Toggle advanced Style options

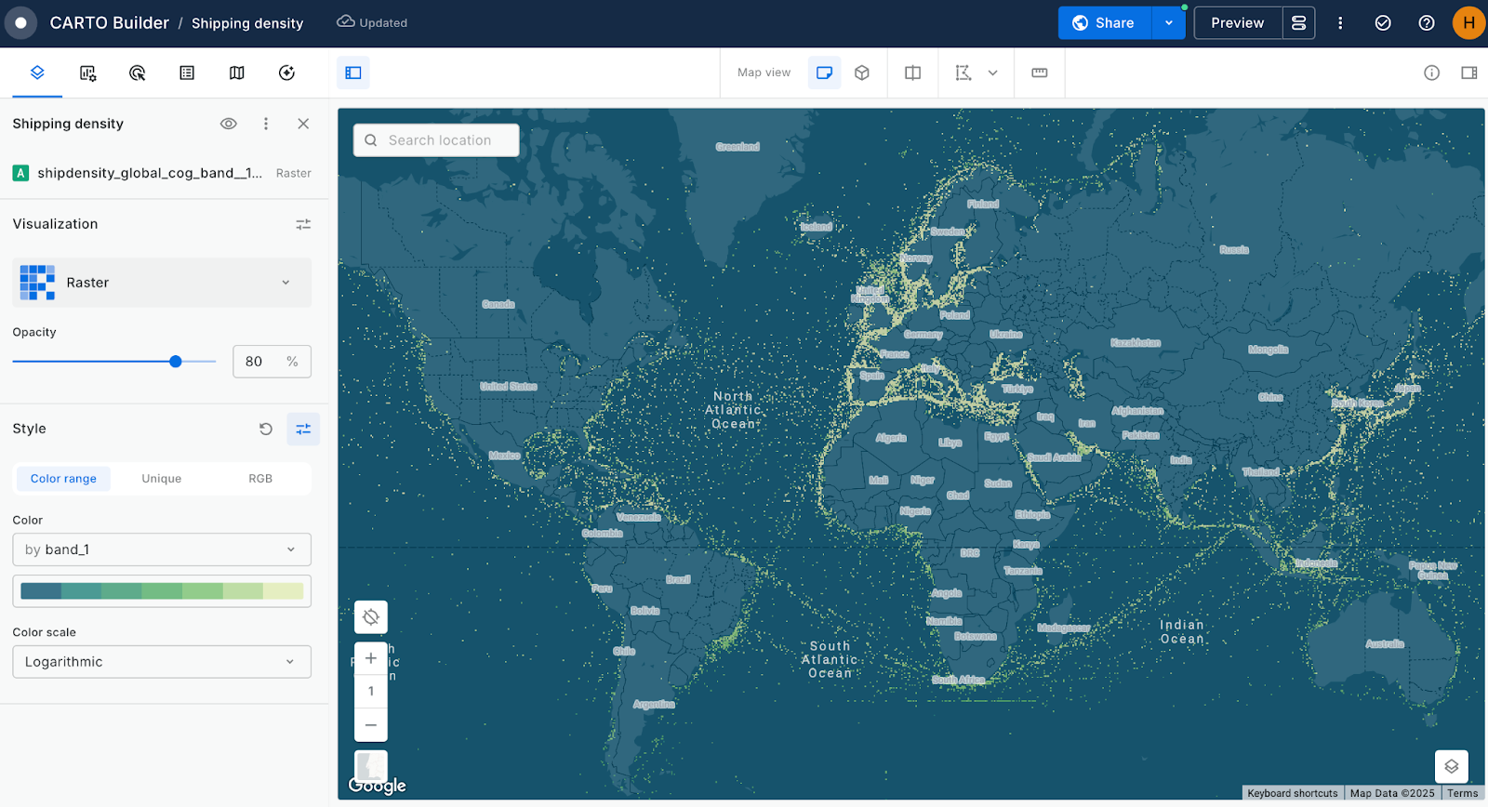pyautogui.click(x=303, y=429)
